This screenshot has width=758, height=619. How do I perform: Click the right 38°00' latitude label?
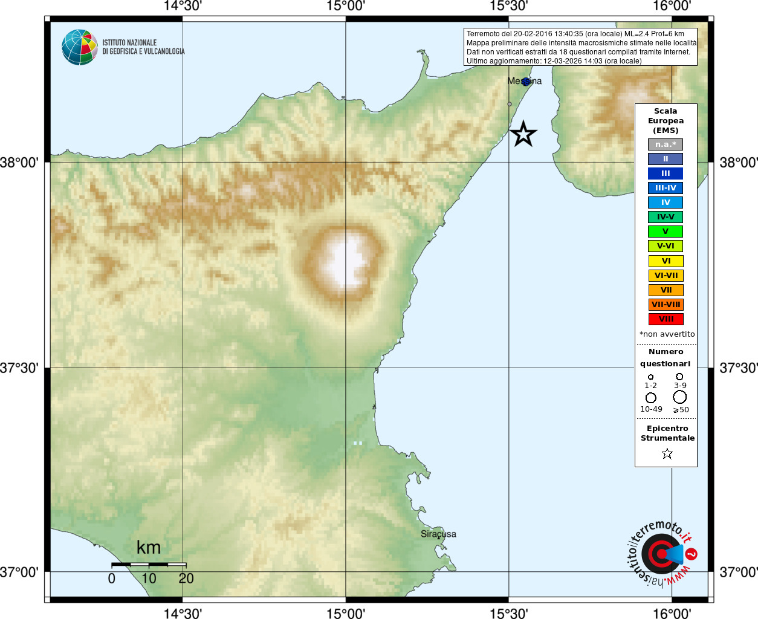[x=739, y=163]
